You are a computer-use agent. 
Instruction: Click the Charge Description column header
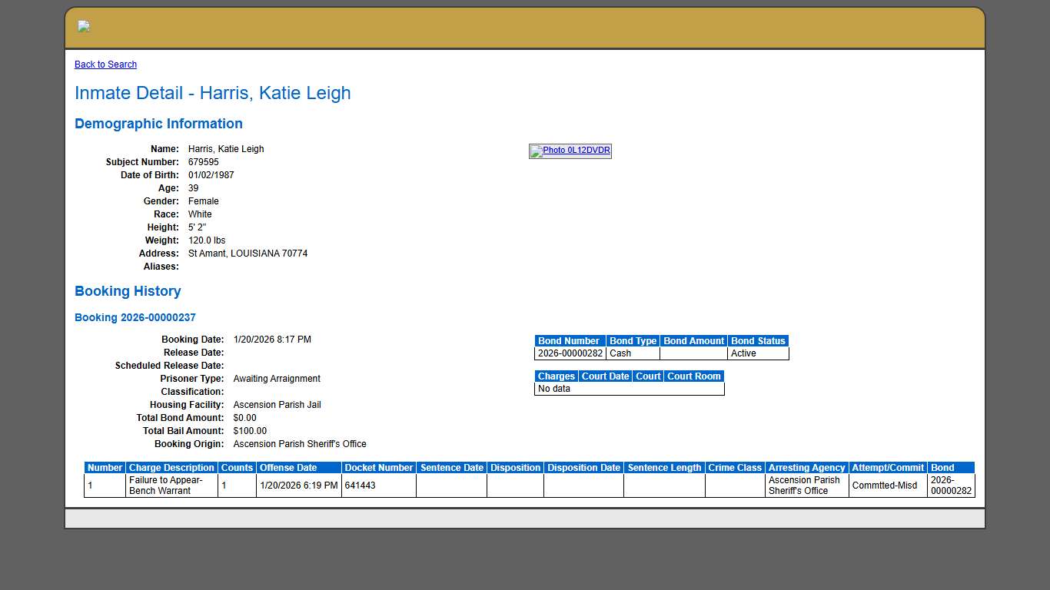tap(171, 468)
